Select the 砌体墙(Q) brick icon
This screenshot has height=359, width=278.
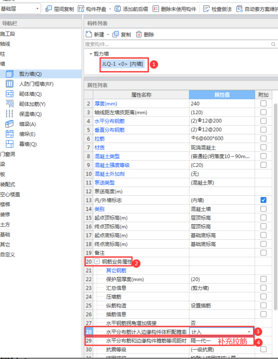tap(9, 94)
